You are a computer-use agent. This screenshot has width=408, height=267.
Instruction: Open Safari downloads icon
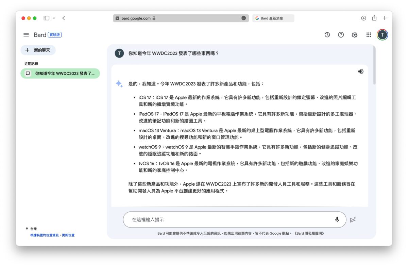point(363,18)
